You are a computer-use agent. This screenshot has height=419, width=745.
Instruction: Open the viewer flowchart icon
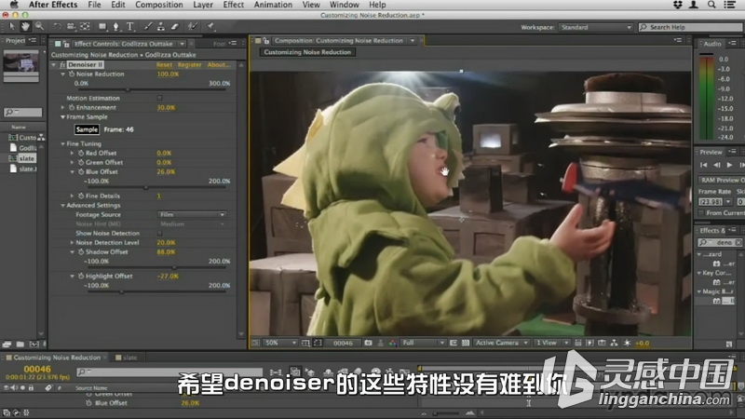coord(615,343)
